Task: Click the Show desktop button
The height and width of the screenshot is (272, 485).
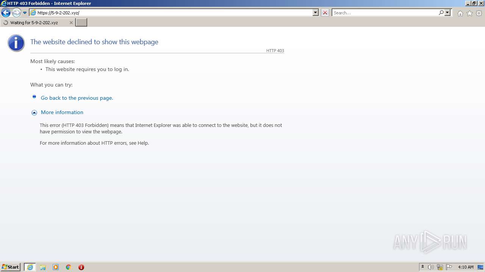Action: pos(481,267)
